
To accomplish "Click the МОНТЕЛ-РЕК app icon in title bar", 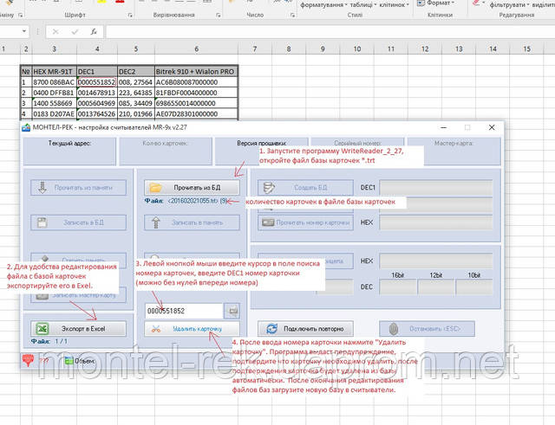I will pos(26,127).
